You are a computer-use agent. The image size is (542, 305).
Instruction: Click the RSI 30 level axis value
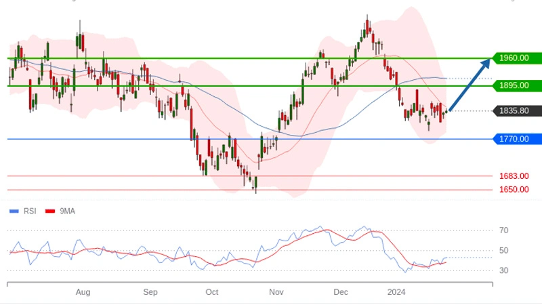coord(503,271)
